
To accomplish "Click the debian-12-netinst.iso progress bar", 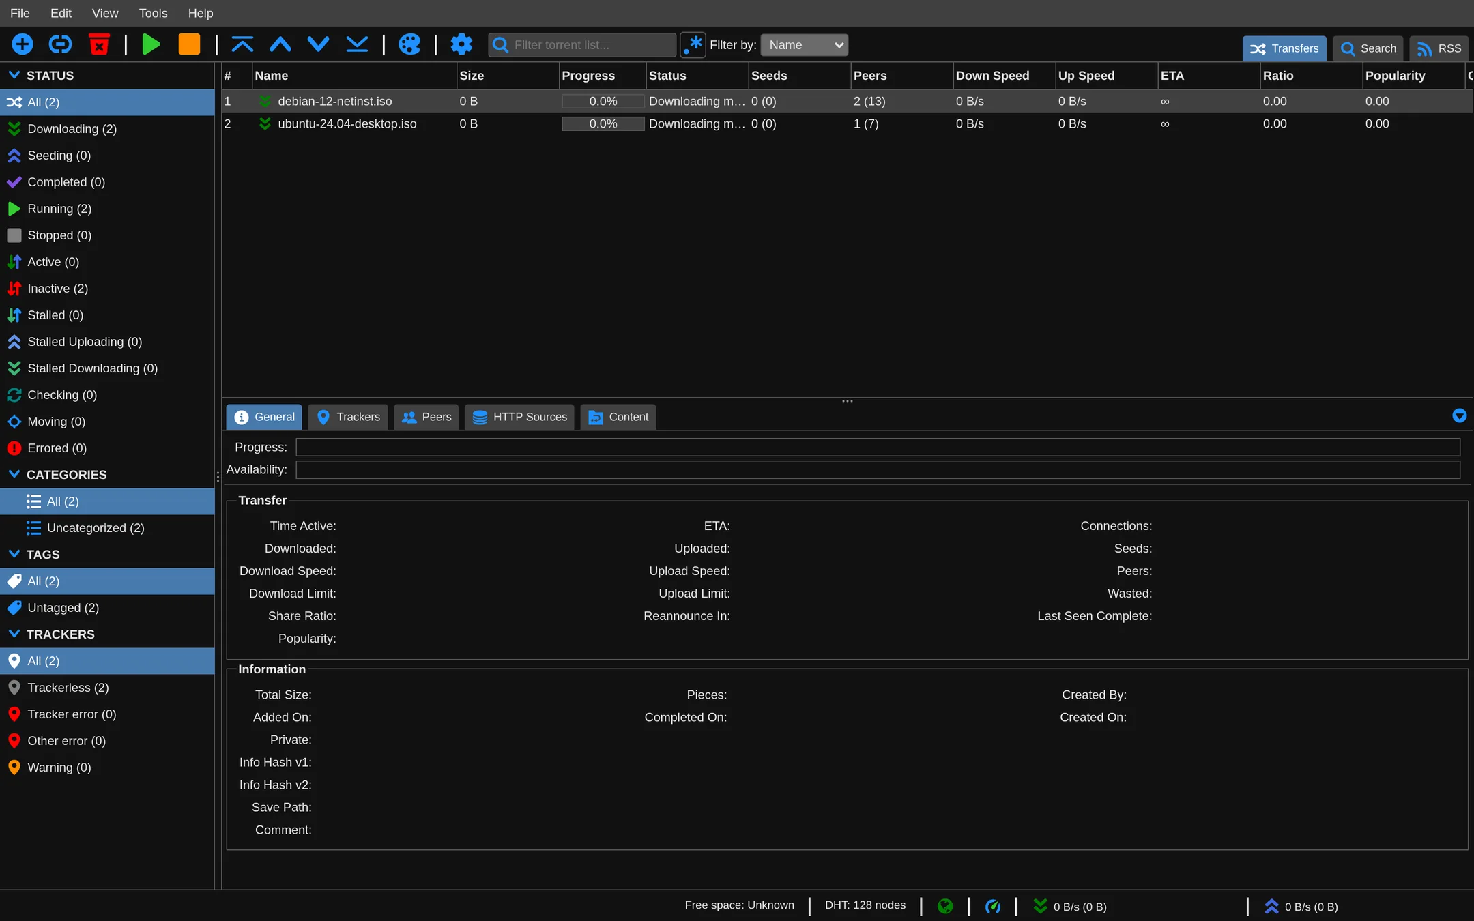I will coord(603,101).
